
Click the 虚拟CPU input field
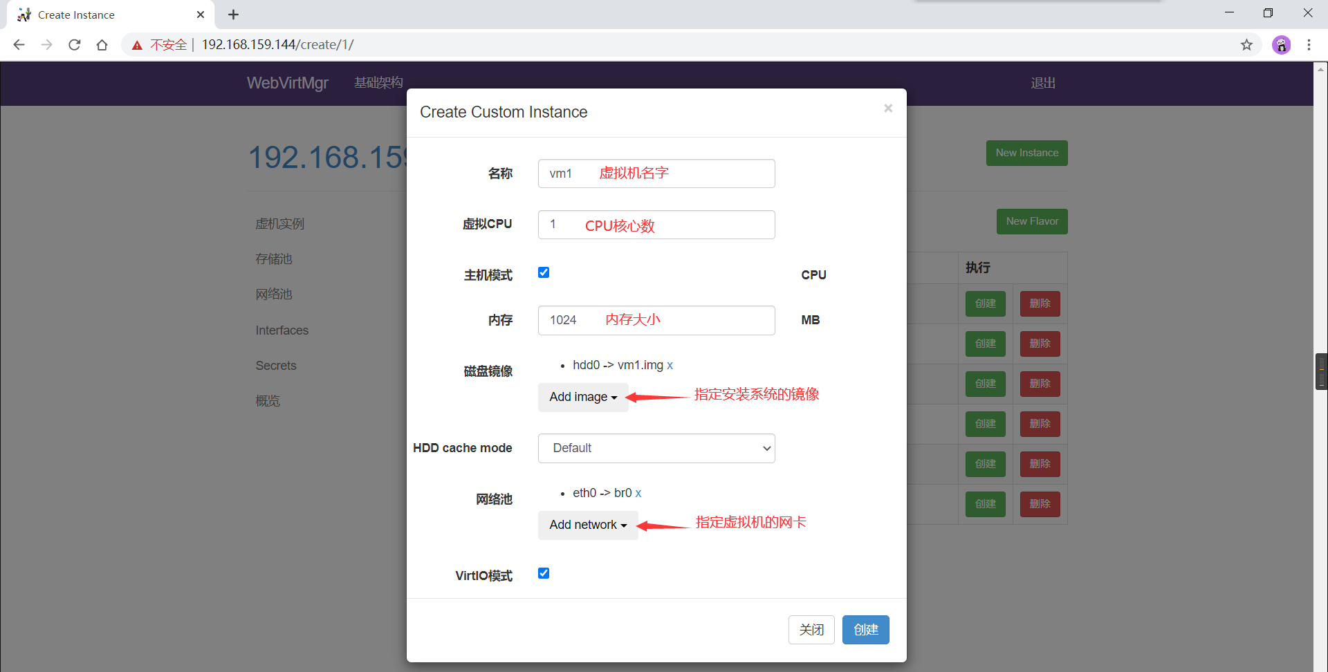pyautogui.click(x=656, y=225)
